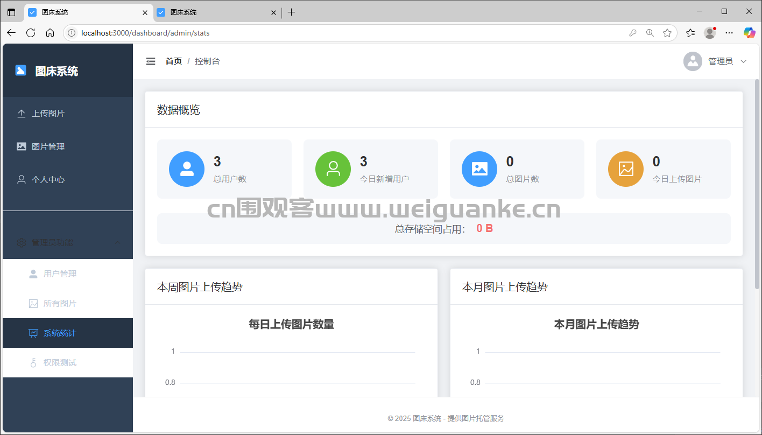Click the image icon beside 所有图片
This screenshot has height=435, width=762.
click(33, 304)
